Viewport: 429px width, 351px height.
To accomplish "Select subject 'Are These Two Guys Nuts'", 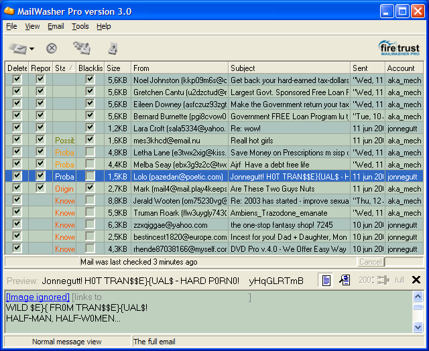I will [x=273, y=189].
